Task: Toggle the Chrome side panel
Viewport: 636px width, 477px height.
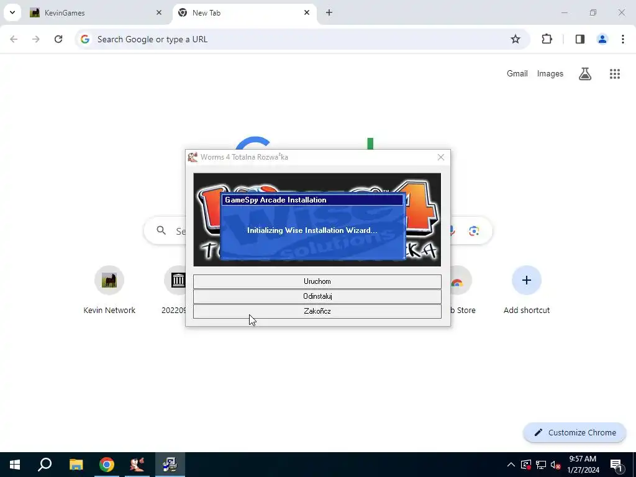Action: [x=580, y=39]
